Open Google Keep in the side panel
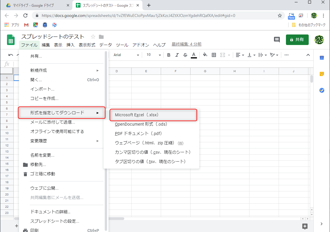The width and height of the screenshot is (330, 232). click(x=322, y=74)
